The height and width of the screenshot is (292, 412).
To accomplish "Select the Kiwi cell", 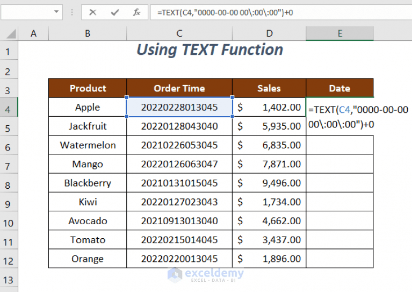I will click(88, 202).
